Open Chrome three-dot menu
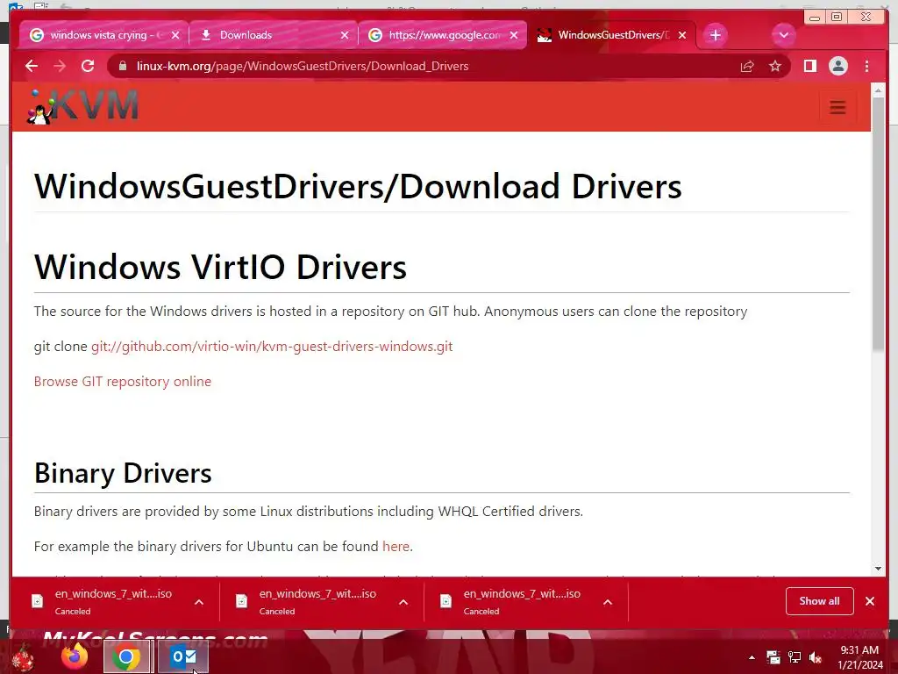 tap(866, 66)
